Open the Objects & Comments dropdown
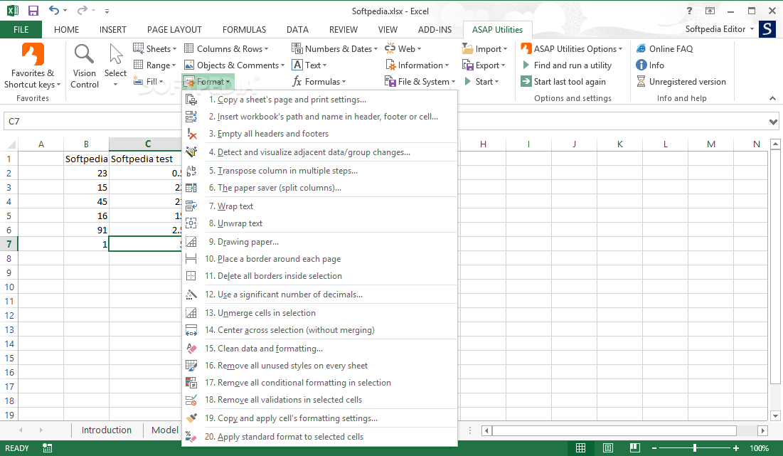The height and width of the screenshot is (456, 783). click(234, 65)
